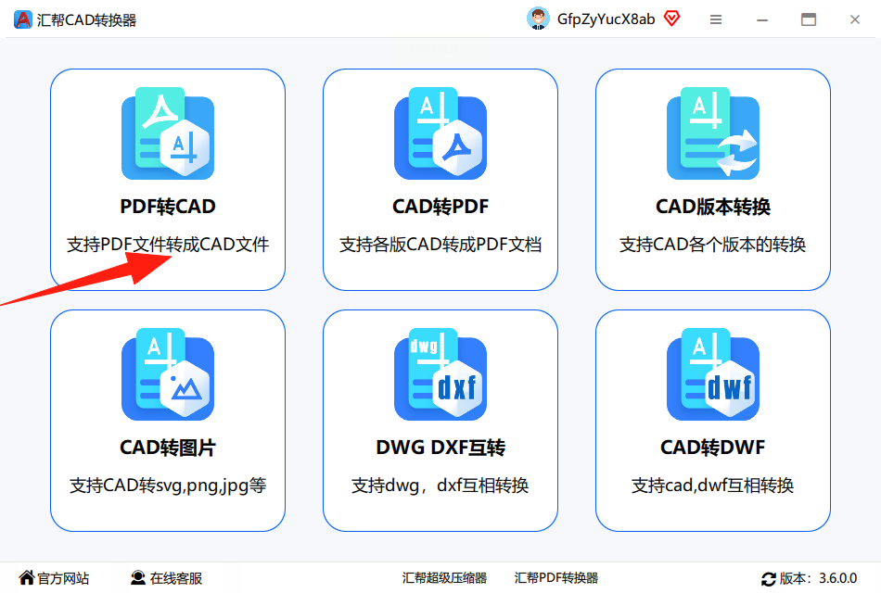This screenshot has width=881, height=593.
Task: Select the CAD转DWF dwf icon
Action: [x=713, y=374]
